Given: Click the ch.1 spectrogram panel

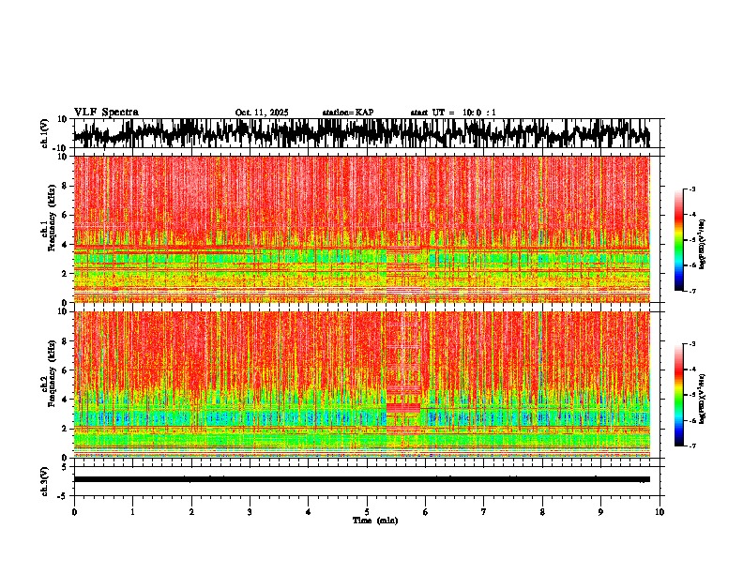Looking at the screenshot, I should click(361, 229).
